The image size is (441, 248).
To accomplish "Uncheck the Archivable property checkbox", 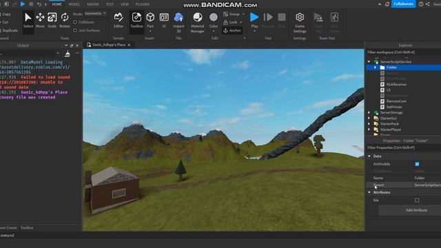I will [417, 164].
